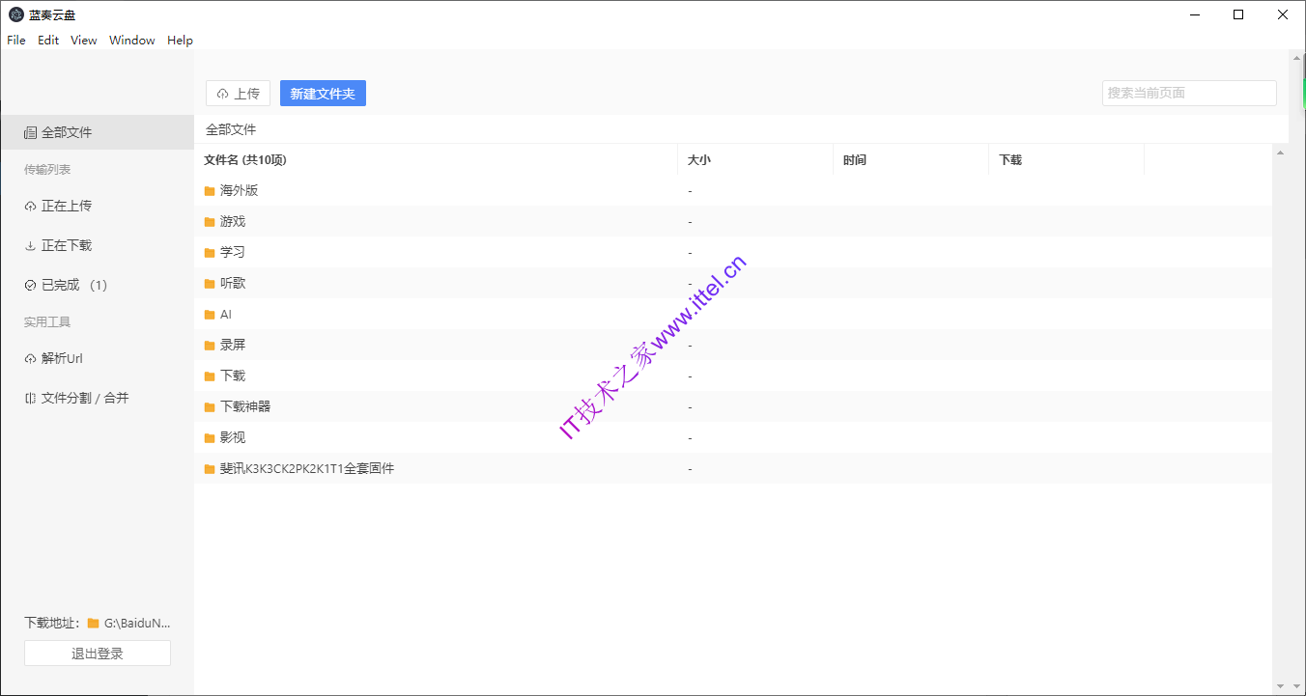Viewport: 1306px width, 696px height.
Task: Open the 正在上传 upload list
Action: point(66,206)
